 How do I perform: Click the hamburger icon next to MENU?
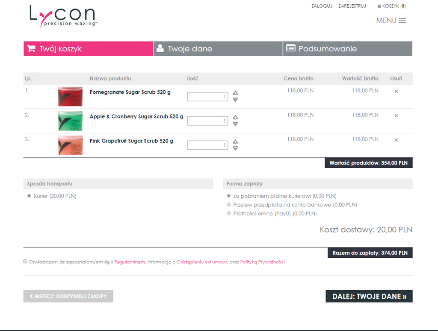(x=402, y=21)
